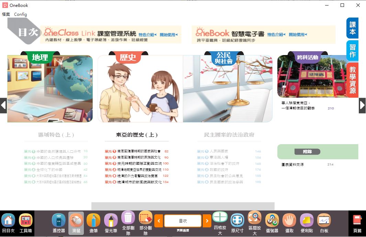
Task: Open the Config menu
Action: (x=21, y=14)
